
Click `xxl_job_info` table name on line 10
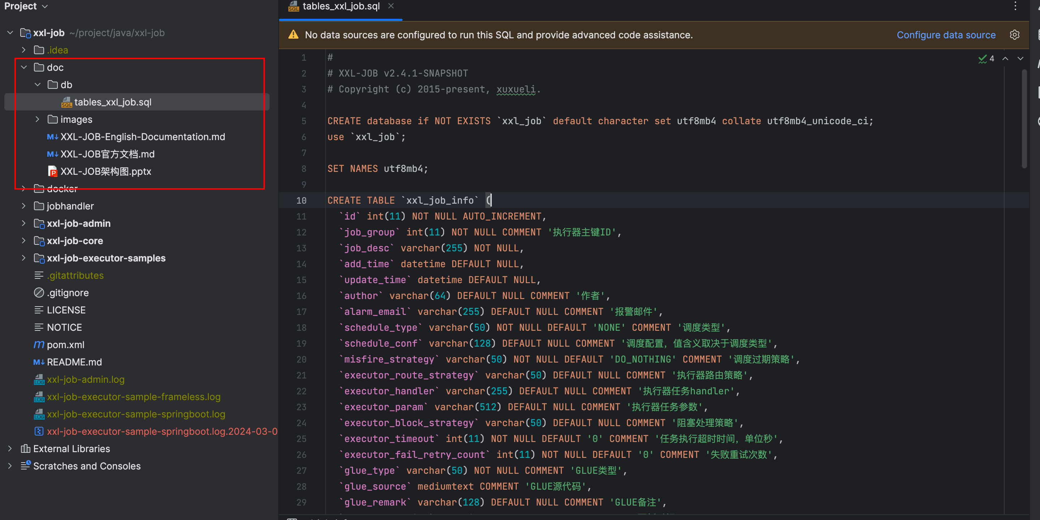coord(440,200)
